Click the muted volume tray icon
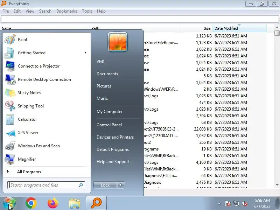280x210 pixels. coord(245,203)
